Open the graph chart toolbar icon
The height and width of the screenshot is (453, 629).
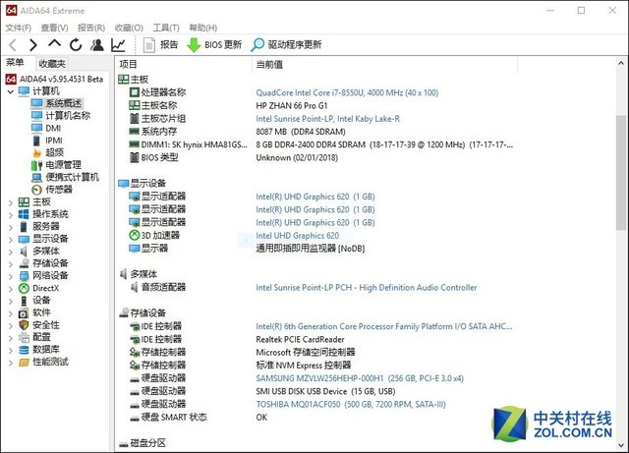118,44
